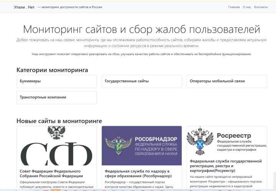Viewport: 276px width, 191px height.
Task: Click the Новые сайты в мониторинге heading
Action: [59, 121]
